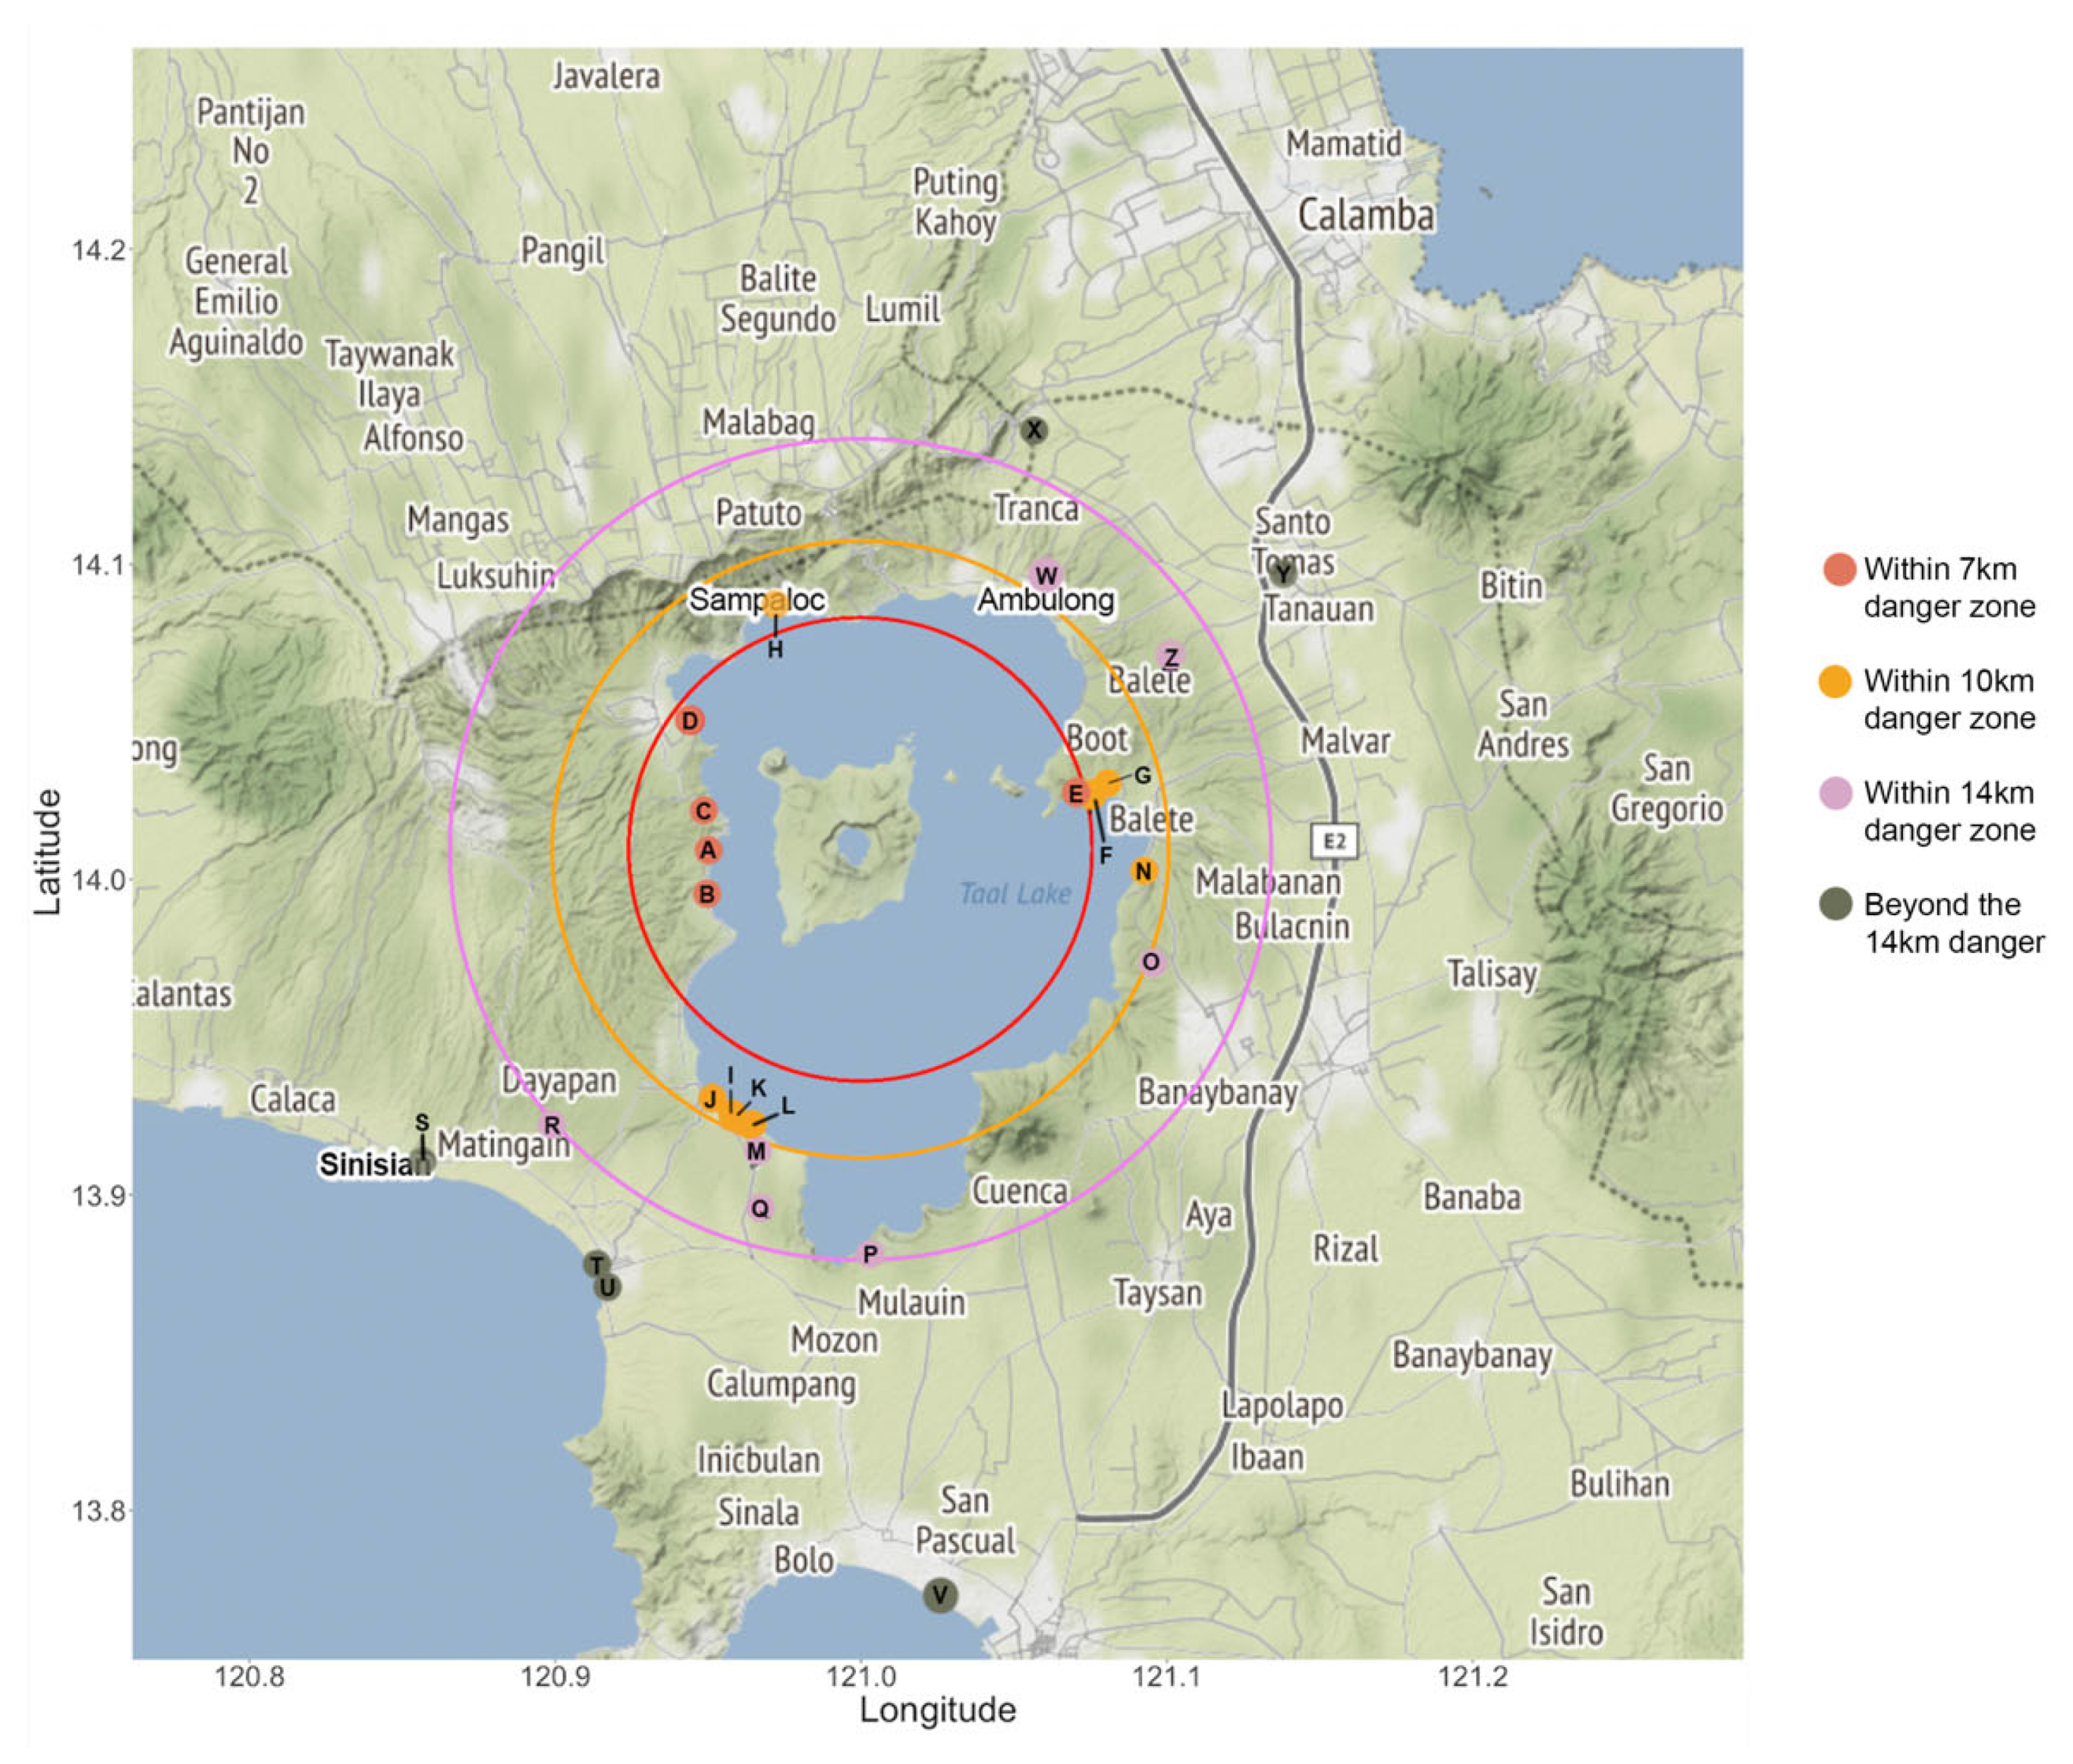Click the E2 highway shield
This screenshot has height=1764, width=2073.
[x=1334, y=840]
